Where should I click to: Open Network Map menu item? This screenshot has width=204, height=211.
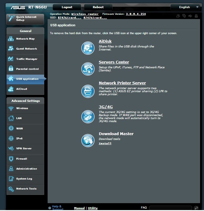click(x=25, y=39)
